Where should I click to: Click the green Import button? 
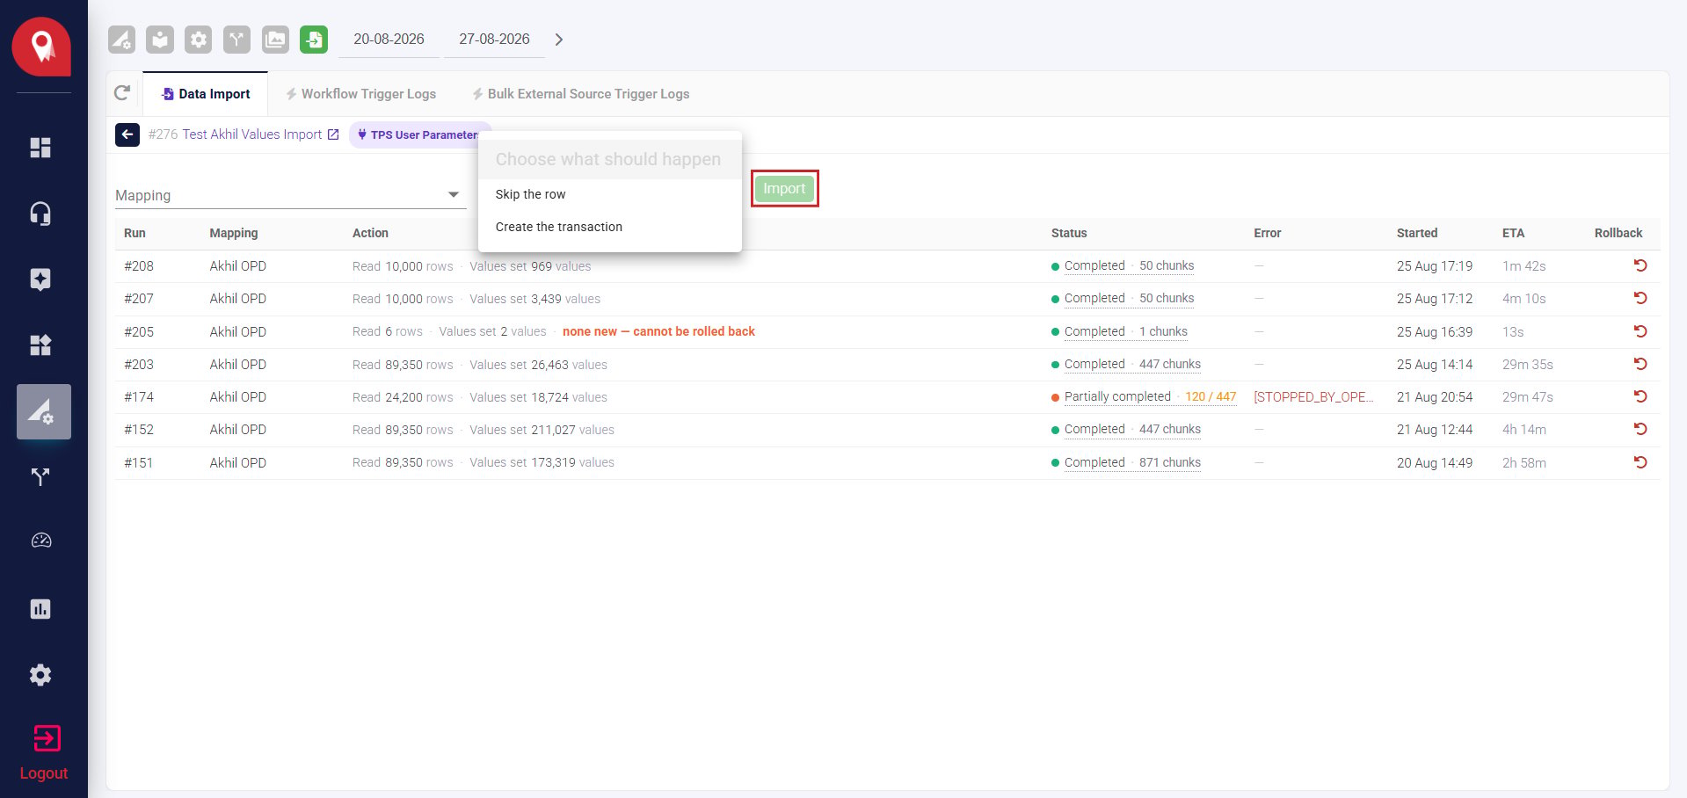(784, 188)
